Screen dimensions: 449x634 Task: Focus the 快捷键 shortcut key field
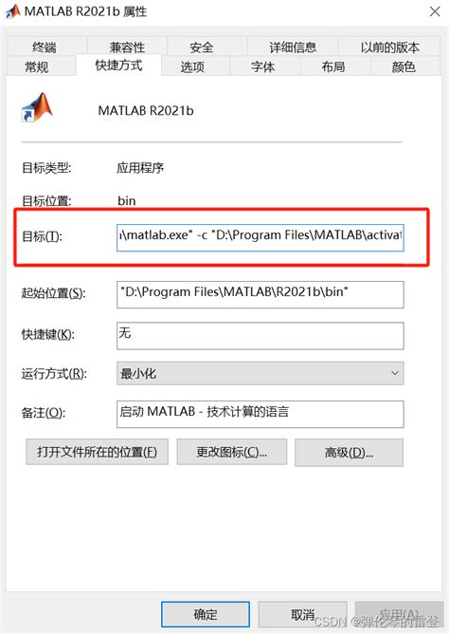(x=260, y=336)
